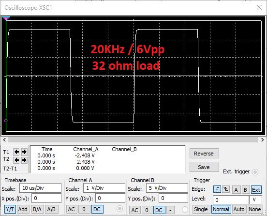The width and height of the screenshot is (267, 216).
Task: Choose None trigger mode
Action: (255, 209)
